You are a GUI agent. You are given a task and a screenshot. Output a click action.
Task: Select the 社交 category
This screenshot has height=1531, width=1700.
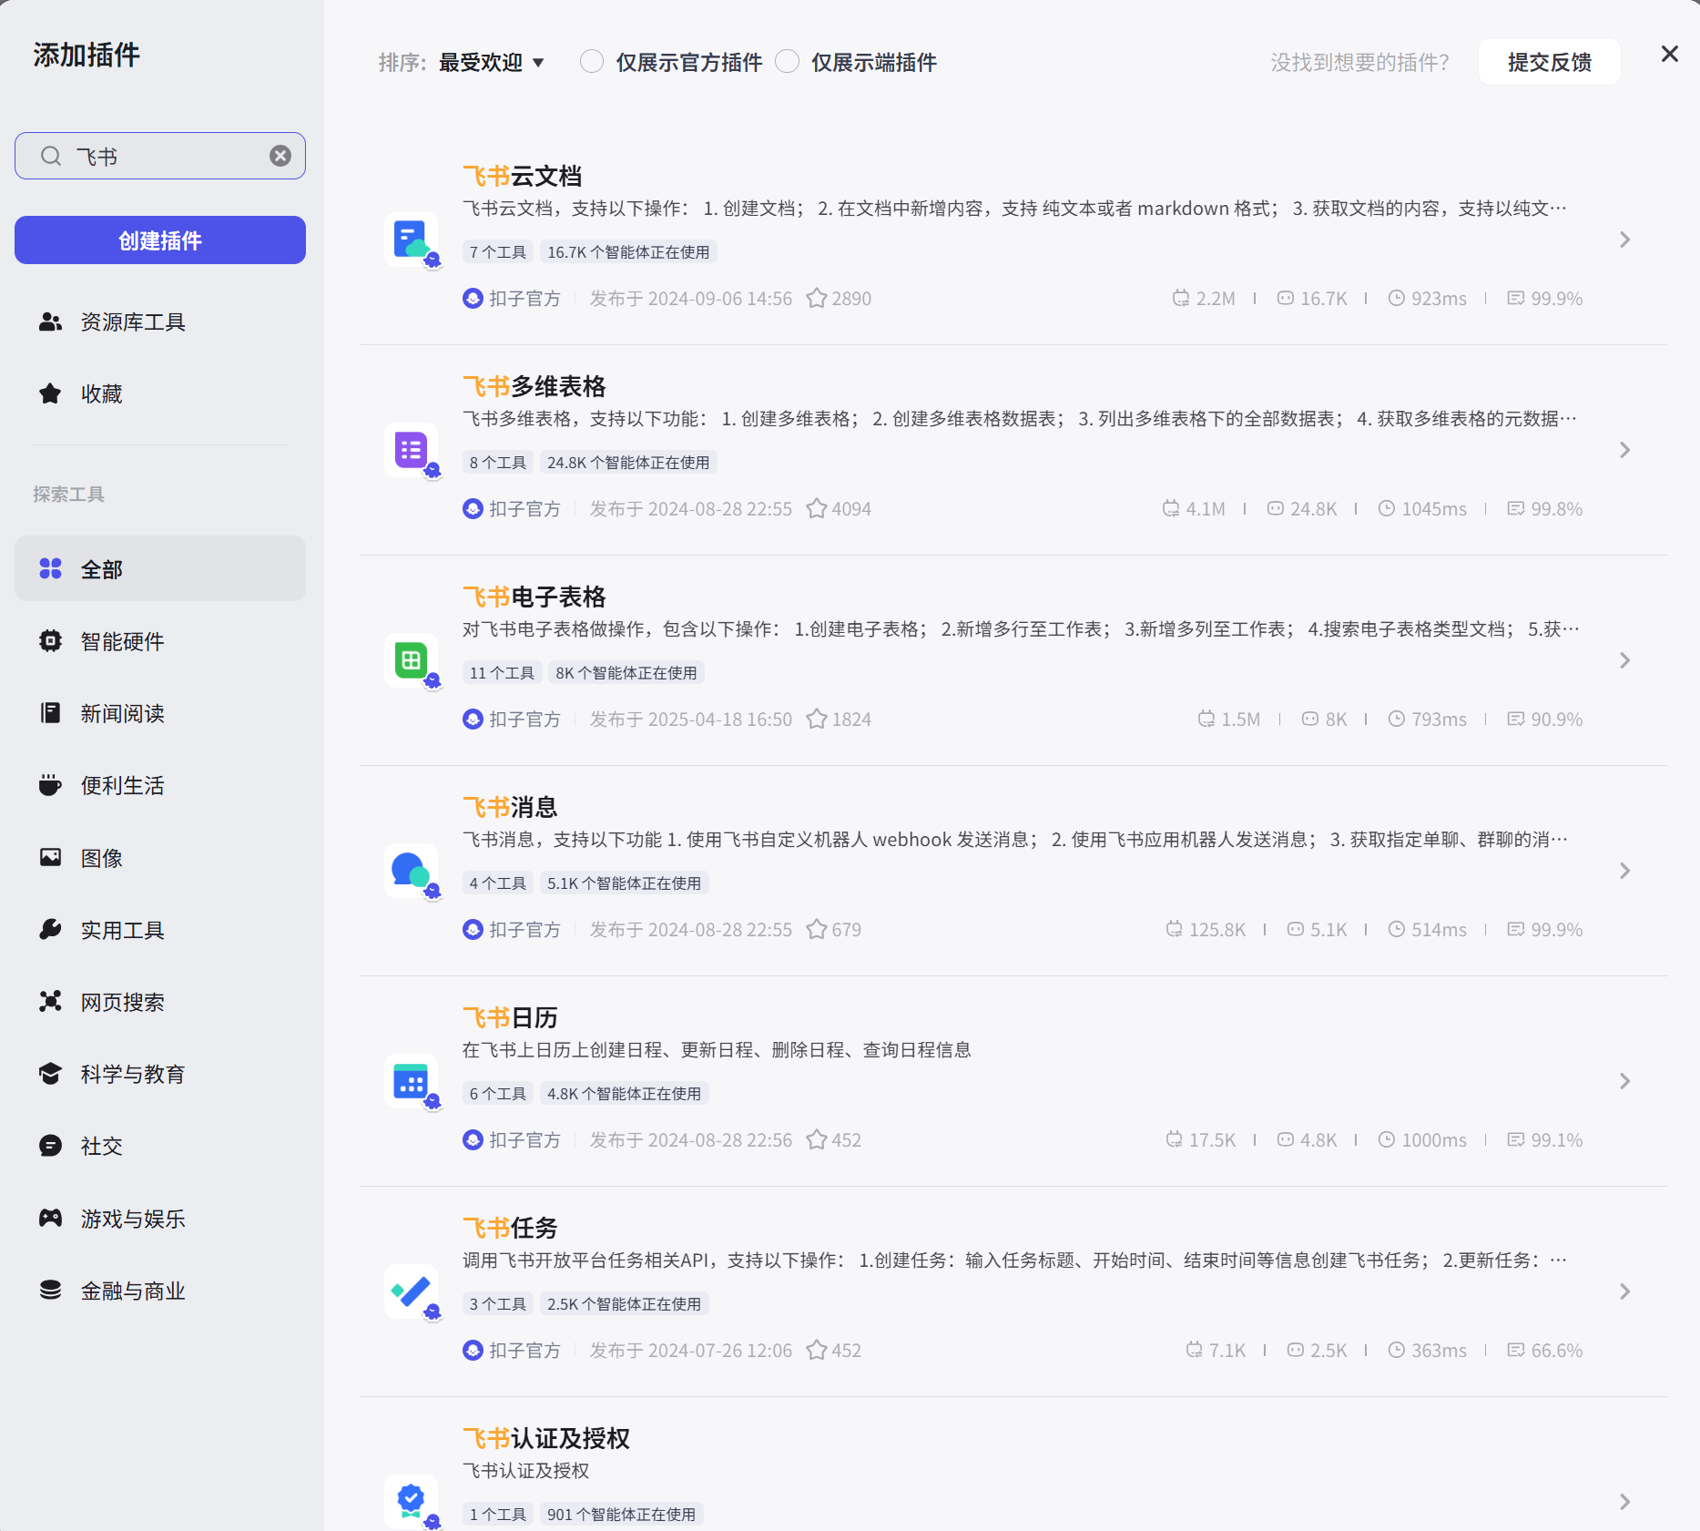pos(160,1147)
